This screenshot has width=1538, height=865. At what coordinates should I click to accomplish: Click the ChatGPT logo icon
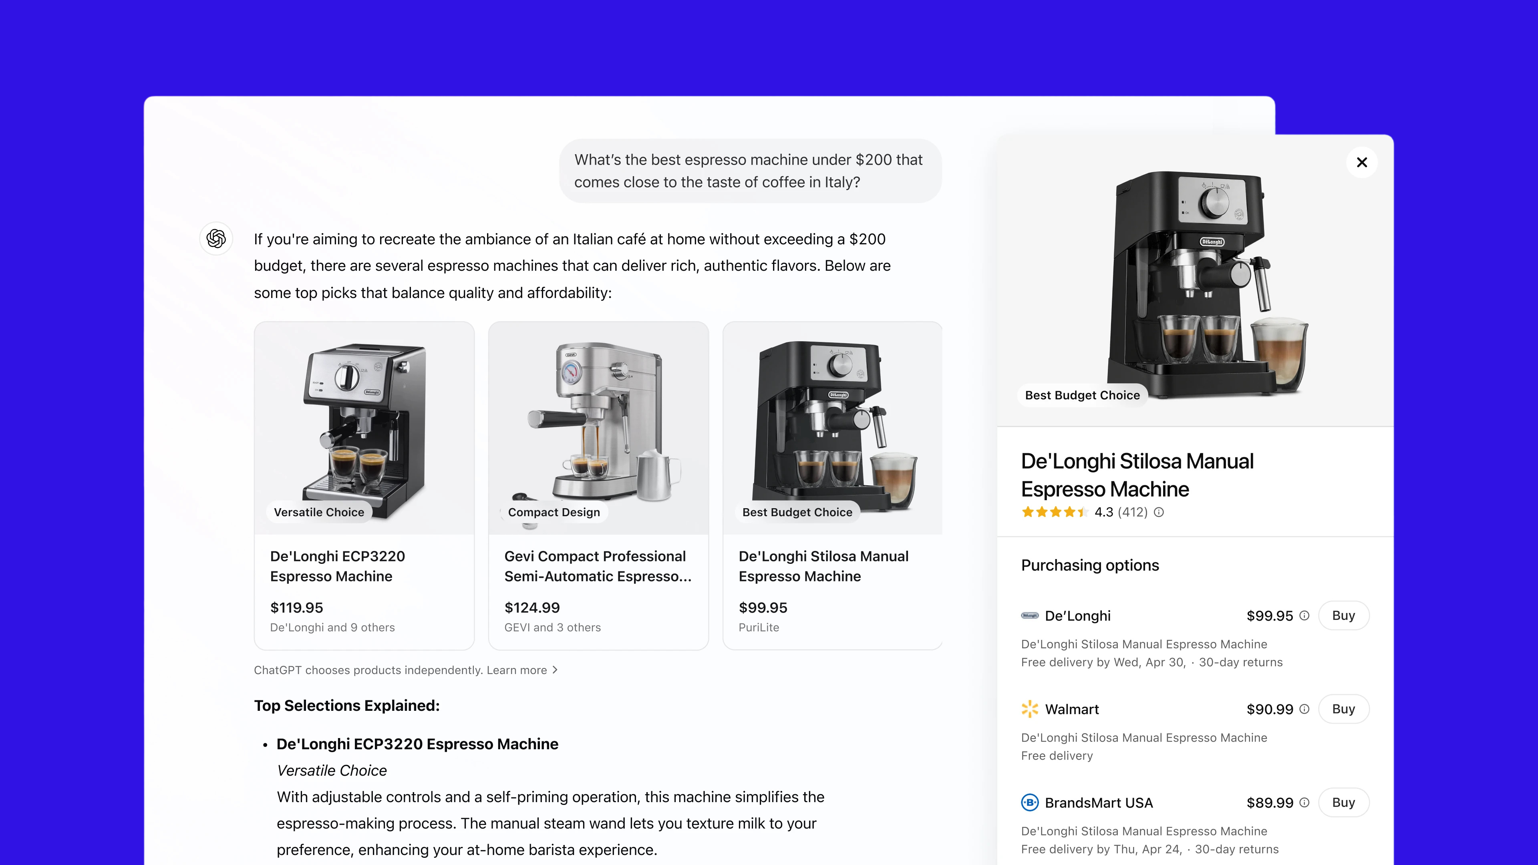tap(216, 239)
